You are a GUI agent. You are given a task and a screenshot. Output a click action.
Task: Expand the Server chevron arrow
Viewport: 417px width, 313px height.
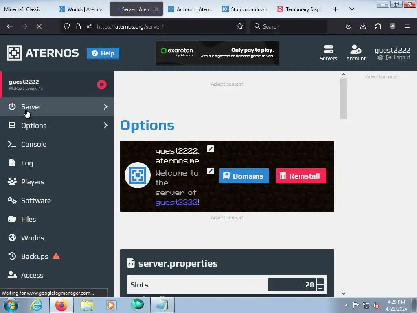tap(105, 107)
